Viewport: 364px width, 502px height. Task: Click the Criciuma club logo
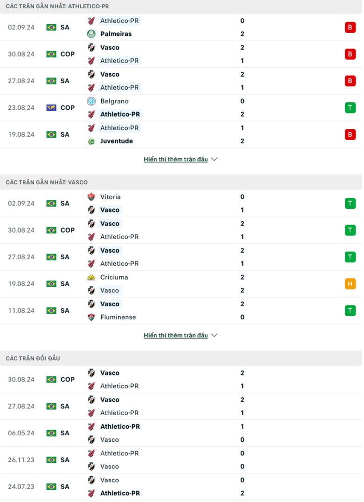click(91, 277)
